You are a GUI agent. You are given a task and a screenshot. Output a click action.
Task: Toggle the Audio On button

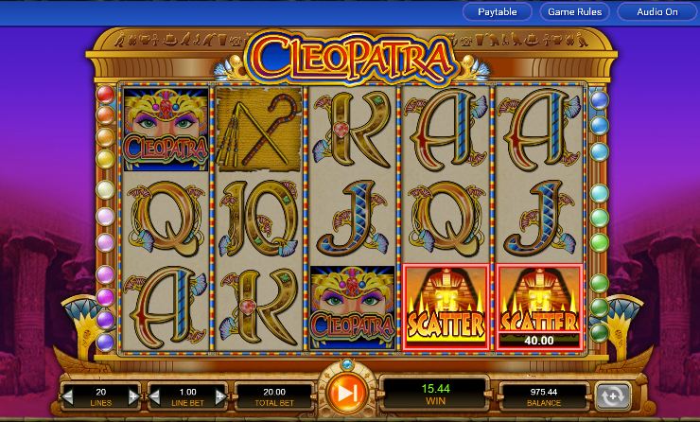[x=657, y=12]
